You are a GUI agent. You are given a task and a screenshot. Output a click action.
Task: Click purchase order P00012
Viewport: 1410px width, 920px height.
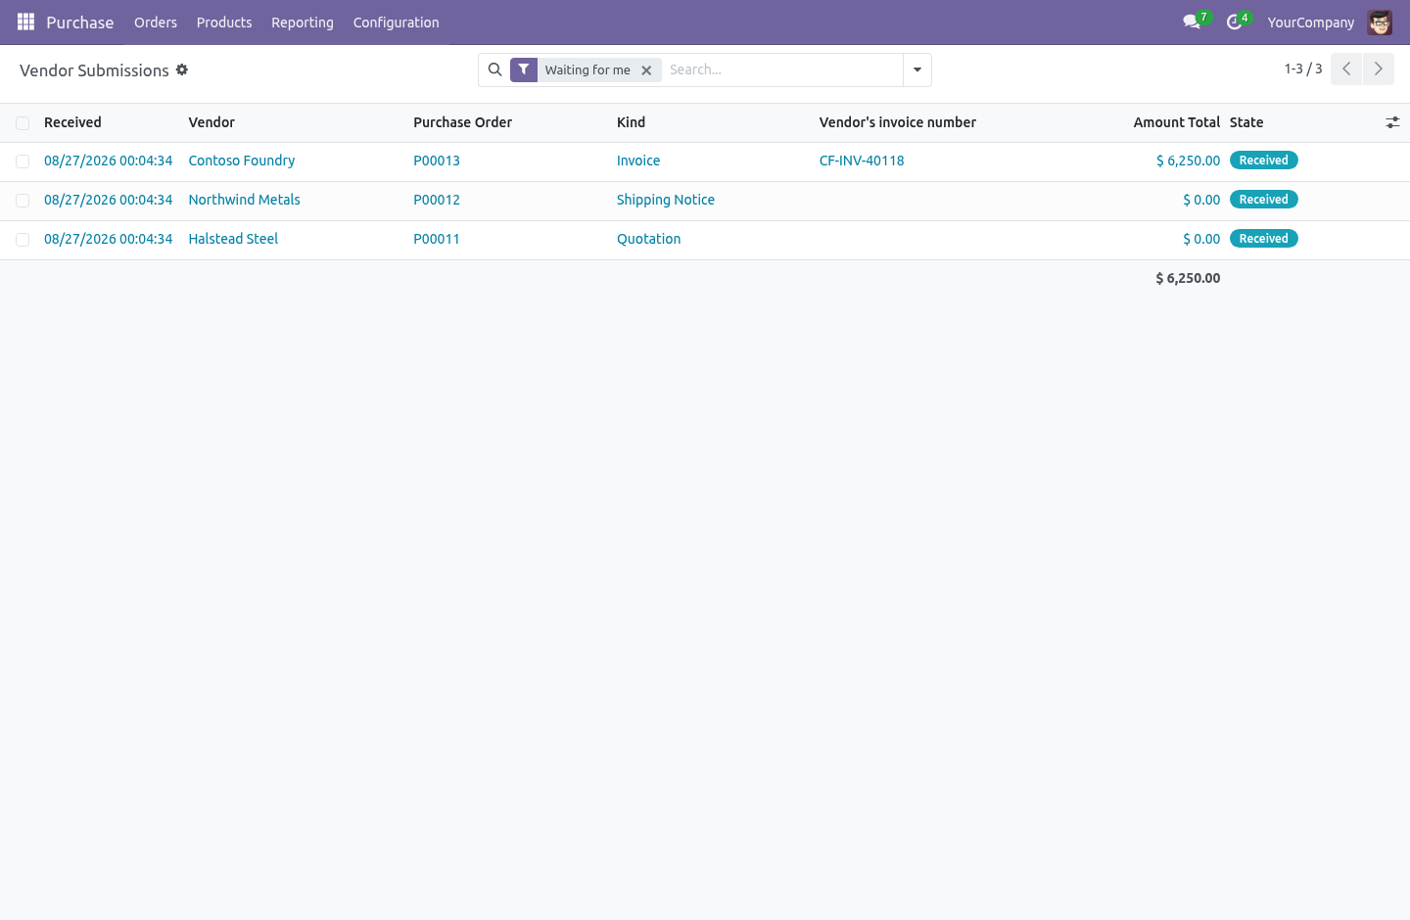tap(437, 200)
